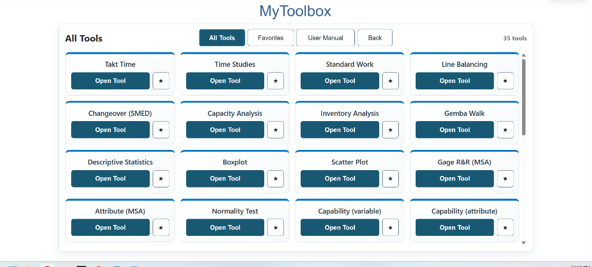Open the Capacity Analysis tool
The image size is (592, 267).
pyautogui.click(x=225, y=130)
